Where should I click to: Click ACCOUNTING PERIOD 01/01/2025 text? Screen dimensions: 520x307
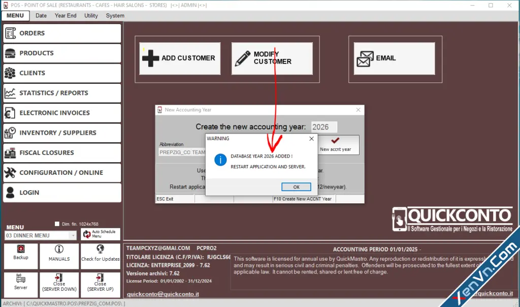pyautogui.click(x=377, y=249)
